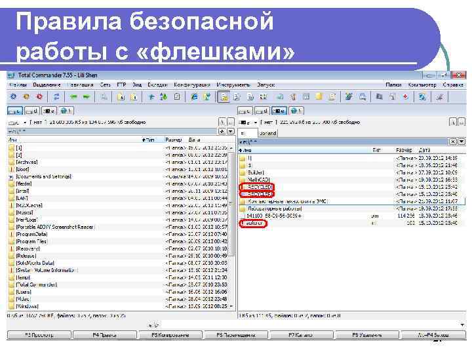Click right panel parent directory dots button

(462, 122)
